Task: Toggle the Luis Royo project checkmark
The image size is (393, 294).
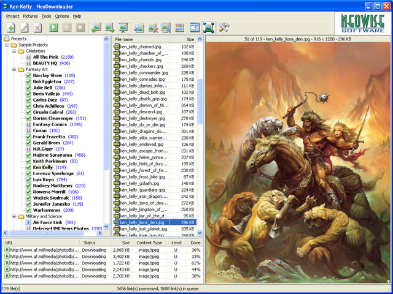Action: [x=28, y=179]
